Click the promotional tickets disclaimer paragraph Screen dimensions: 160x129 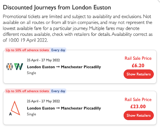(x=78, y=28)
